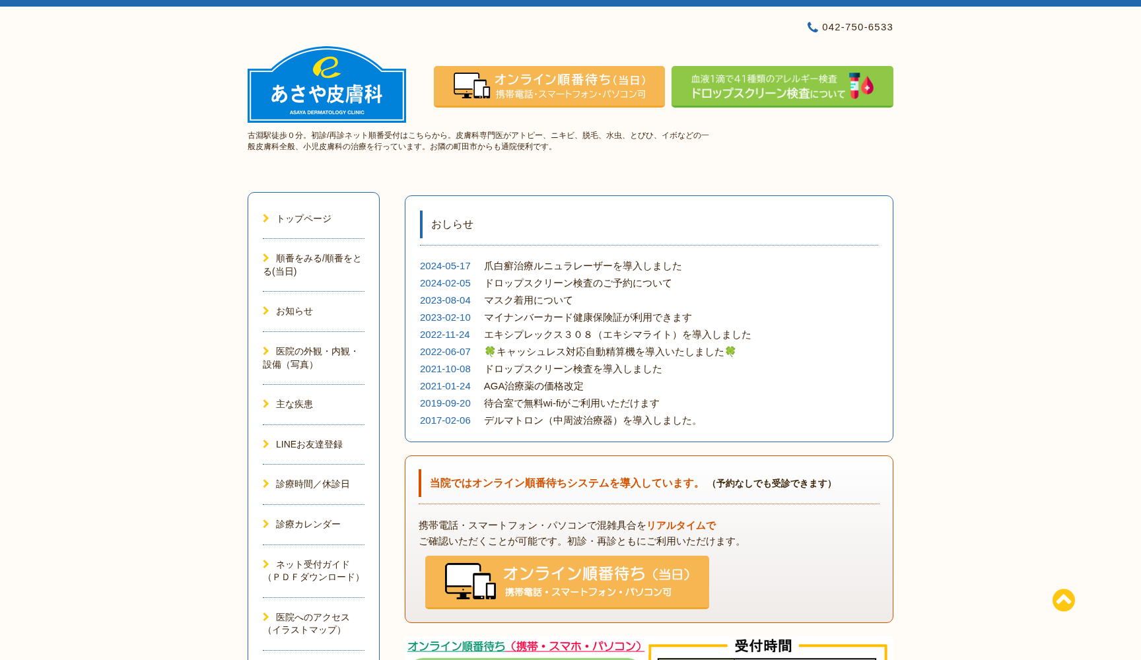This screenshot has width=1141, height=660.
Task: Open the ドロップスクリーン検査 green banner
Action: 782,86
